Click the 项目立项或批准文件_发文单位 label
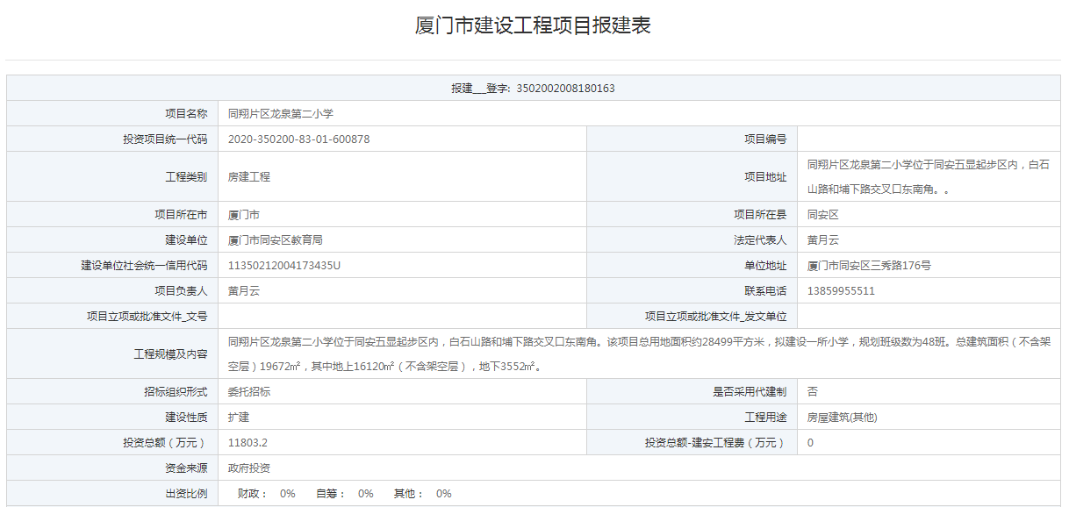The image size is (1069, 507). coord(715,317)
